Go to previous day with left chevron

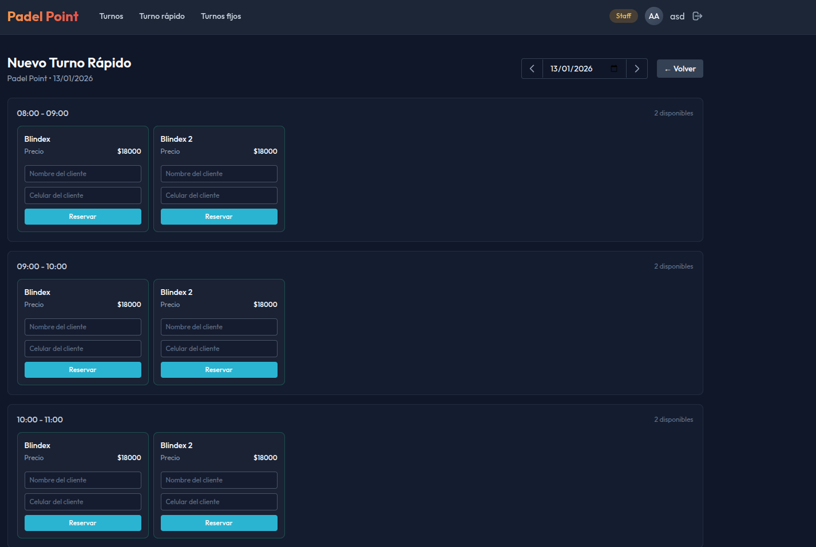pos(532,69)
